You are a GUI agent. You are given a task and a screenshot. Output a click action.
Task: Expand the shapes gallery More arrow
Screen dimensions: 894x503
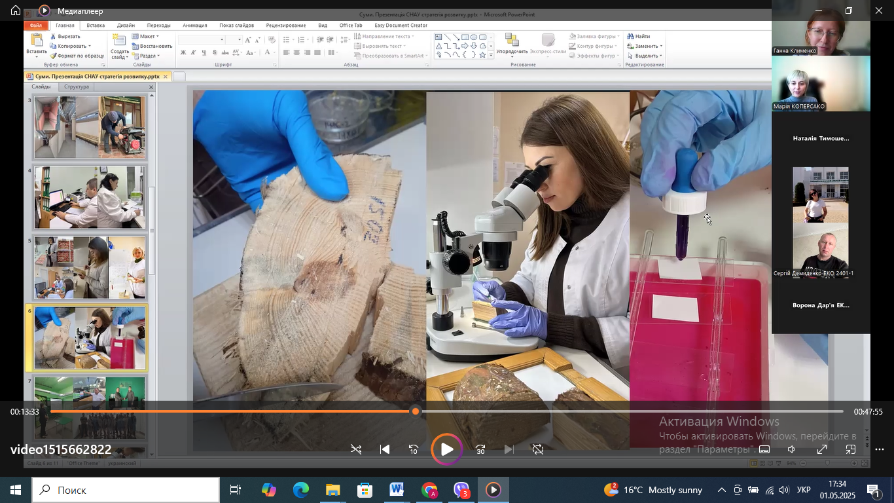click(491, 55)
